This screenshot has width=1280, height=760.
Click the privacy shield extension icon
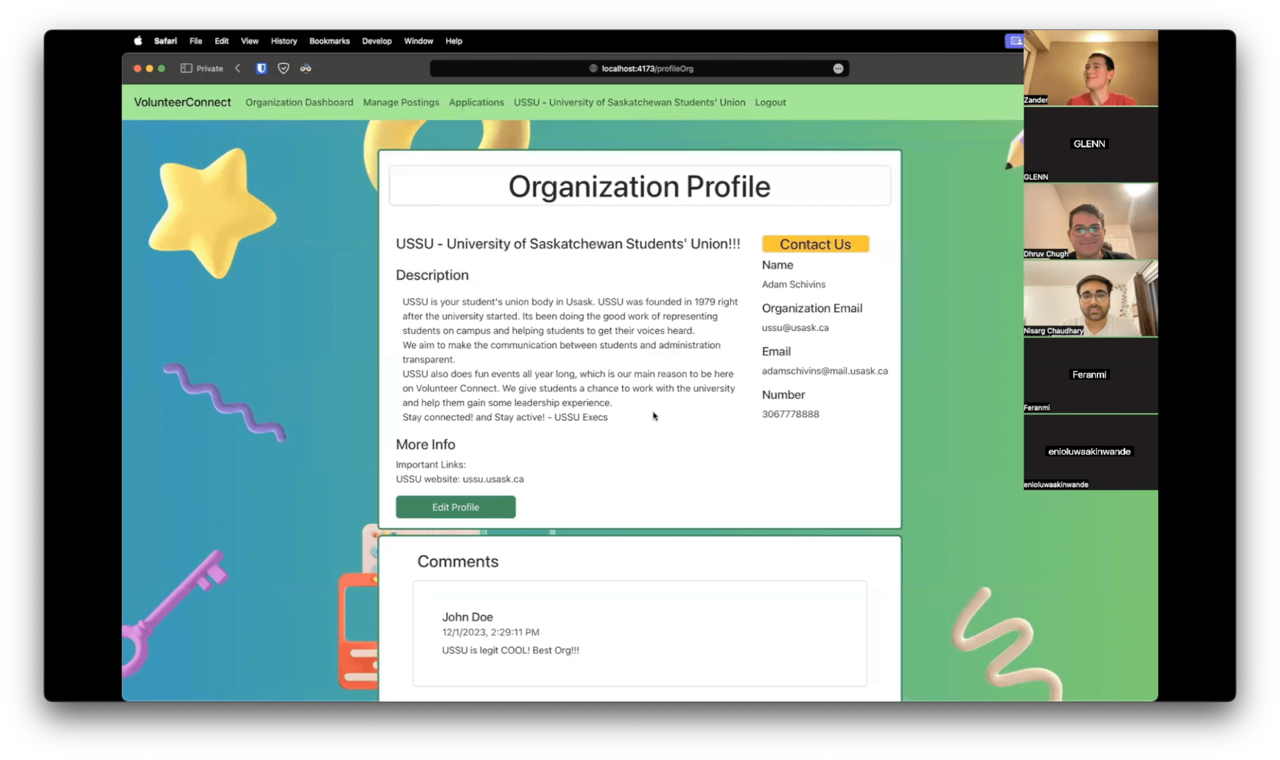[x=284, y=68]
